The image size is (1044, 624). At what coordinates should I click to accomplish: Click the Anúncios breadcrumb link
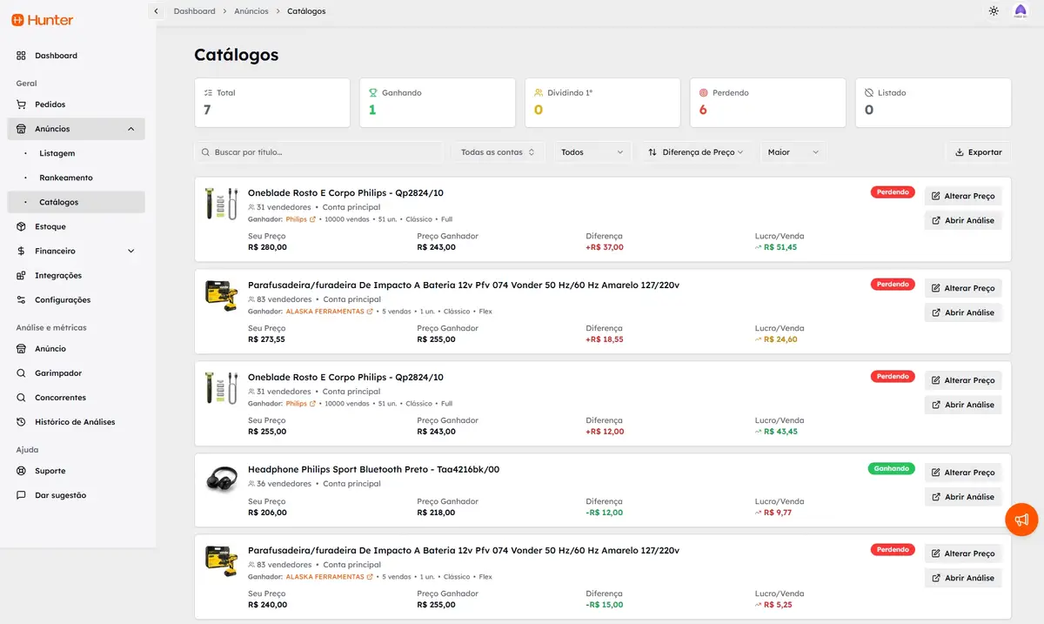point(251,11)
